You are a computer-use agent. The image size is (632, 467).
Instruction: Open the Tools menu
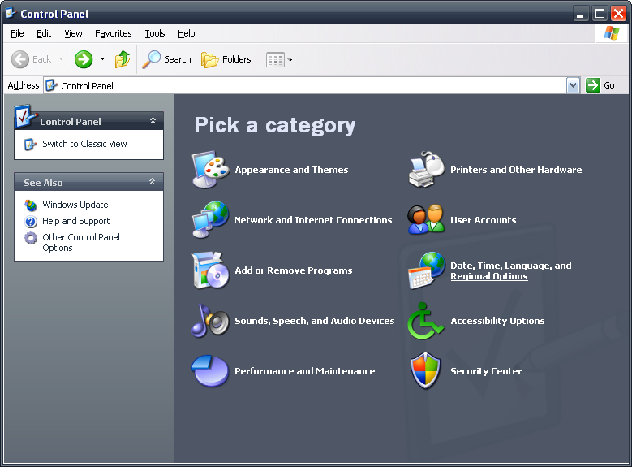(x=155, y=33)
